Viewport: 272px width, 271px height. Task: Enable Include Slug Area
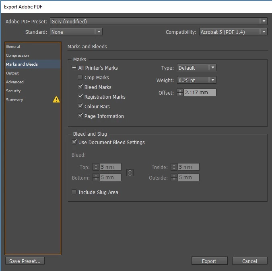click(x=74, y=192)
